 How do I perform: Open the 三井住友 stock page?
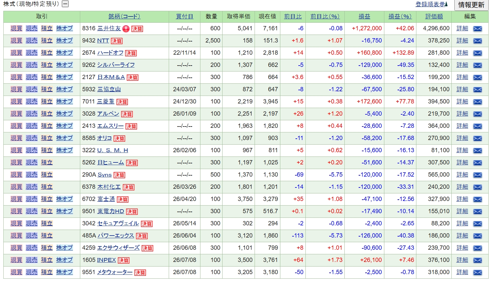point(109,28)
